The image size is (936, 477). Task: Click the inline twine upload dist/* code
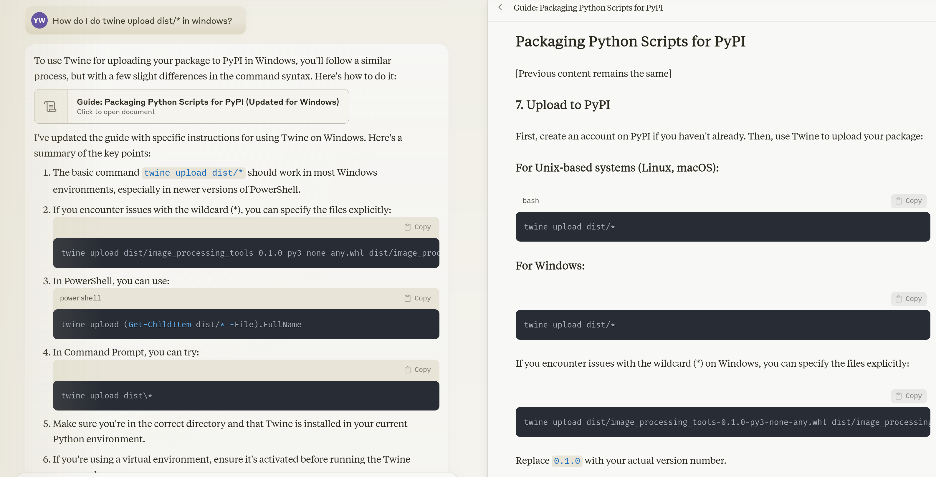click(193, 173)
